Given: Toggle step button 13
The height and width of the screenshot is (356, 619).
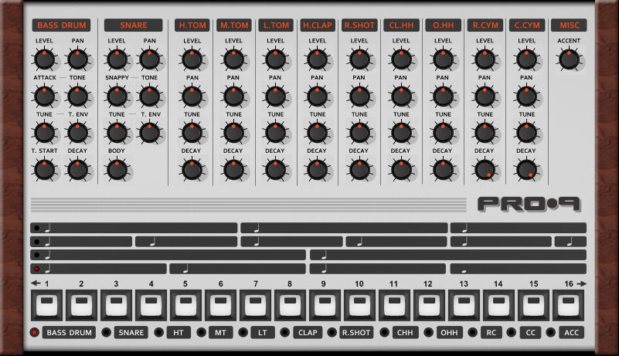Looking at the screenshot, I should point(464,305).
